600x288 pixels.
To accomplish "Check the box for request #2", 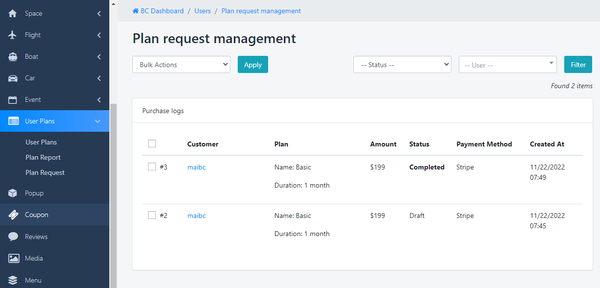I will coord(152,216).
